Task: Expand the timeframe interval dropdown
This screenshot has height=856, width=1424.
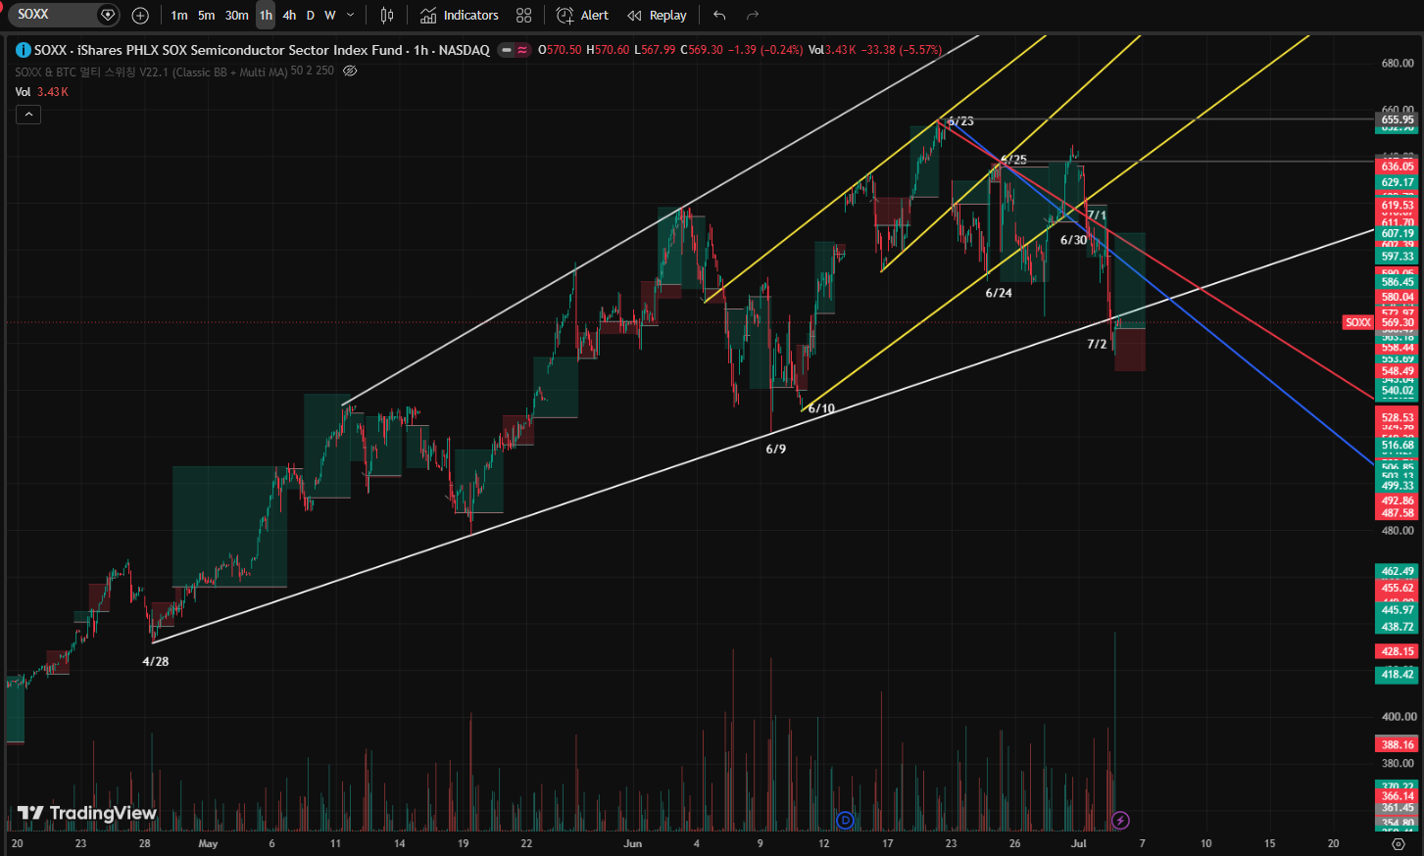Action: click(351, 15)
